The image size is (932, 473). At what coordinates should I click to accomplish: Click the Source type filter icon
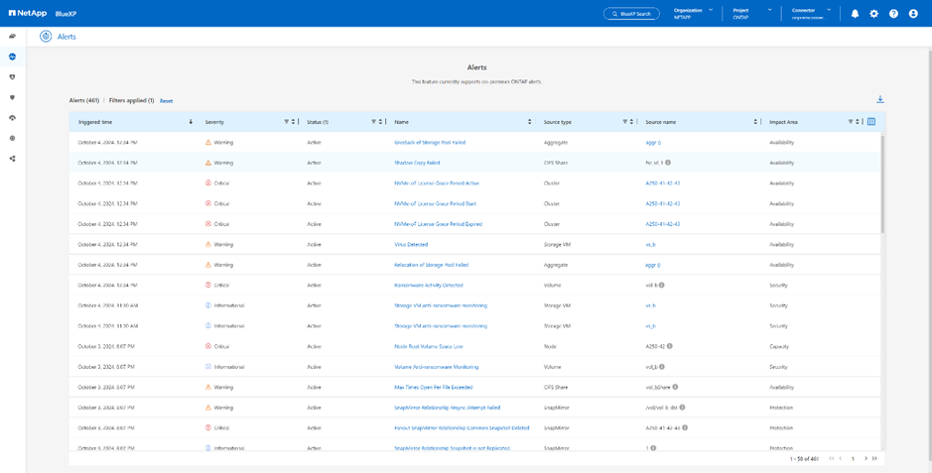coord(625,122)
